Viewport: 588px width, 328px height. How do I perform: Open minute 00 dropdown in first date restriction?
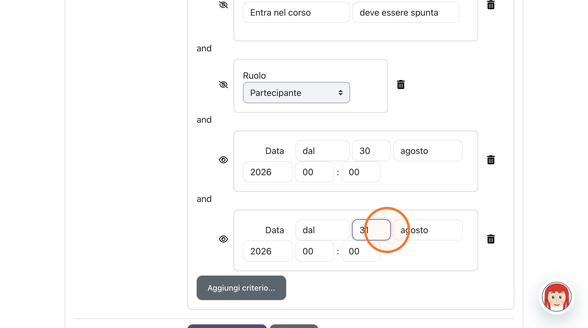tap(361, 172)
